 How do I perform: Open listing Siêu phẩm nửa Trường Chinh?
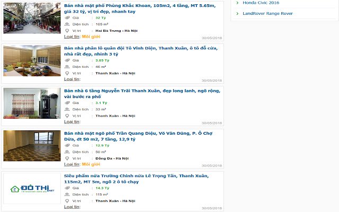(137, 179)
